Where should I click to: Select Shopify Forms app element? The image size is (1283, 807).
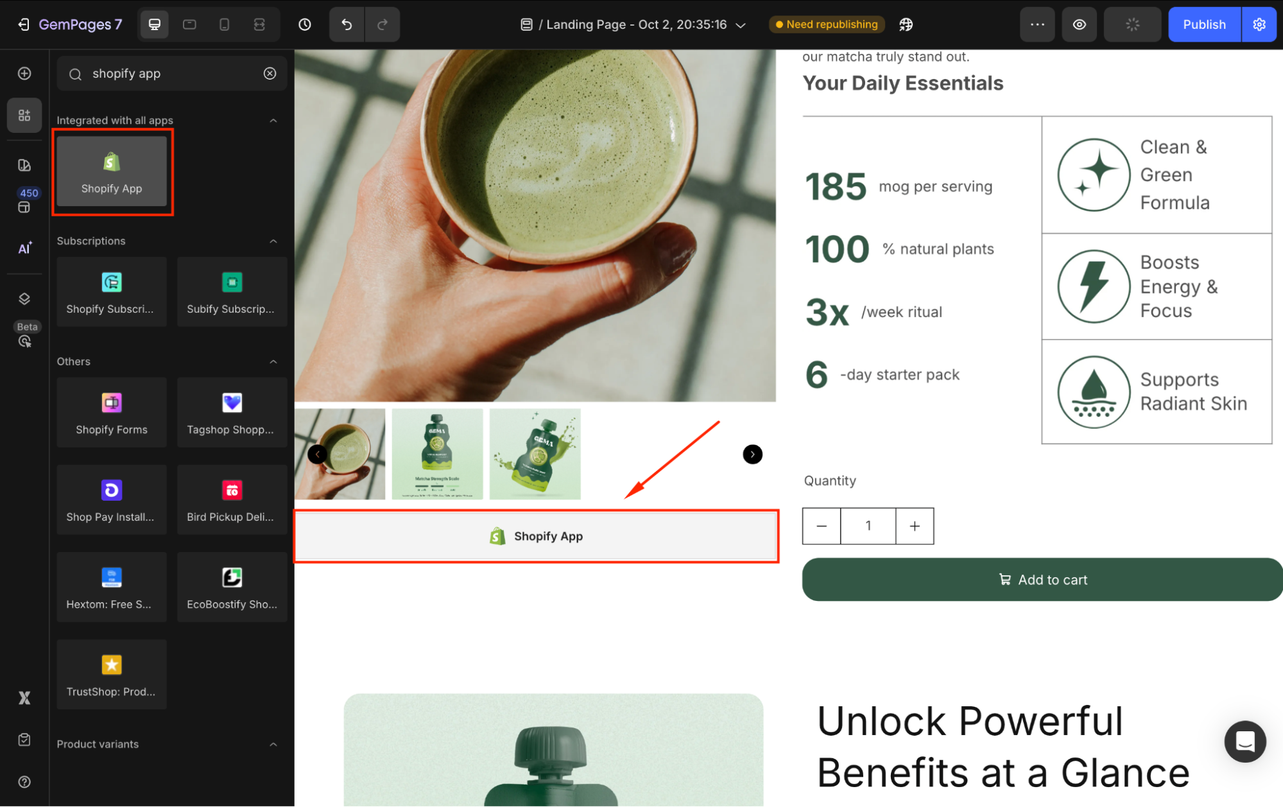pyautogui.click(x=112, y=412)
